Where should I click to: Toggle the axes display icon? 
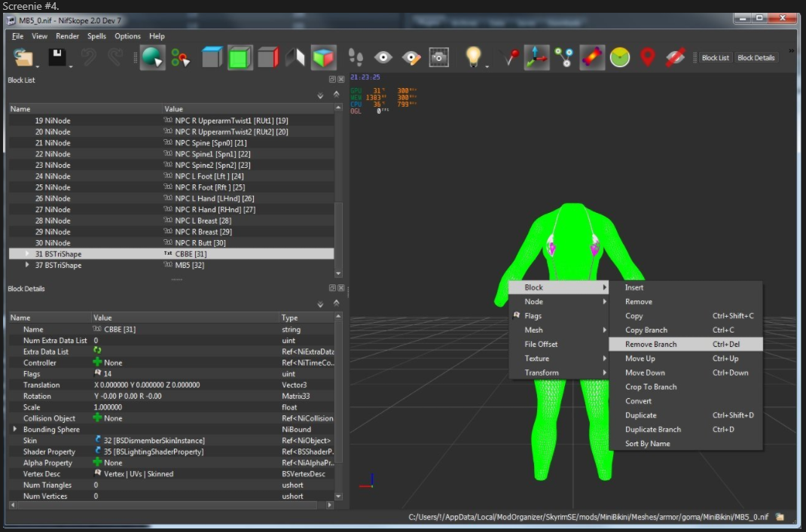(x=536, y=57)
